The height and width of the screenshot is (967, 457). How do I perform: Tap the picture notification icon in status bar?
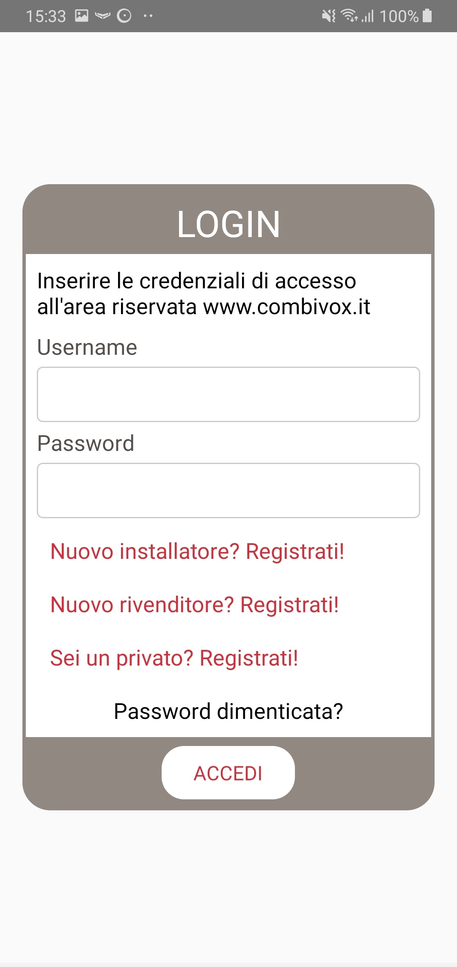click(x=81, y=16)
